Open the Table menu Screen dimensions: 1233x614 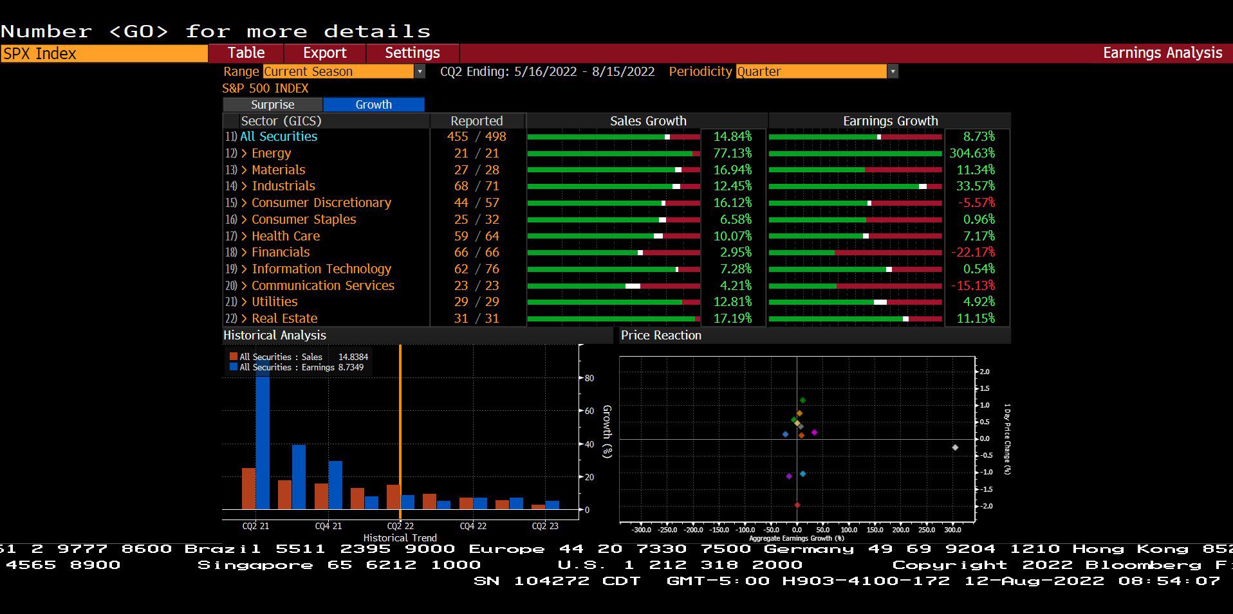246,53
